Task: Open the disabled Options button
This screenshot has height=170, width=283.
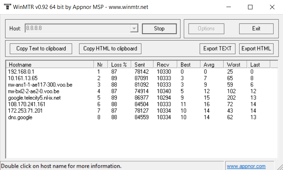Action: coord(206,29)
